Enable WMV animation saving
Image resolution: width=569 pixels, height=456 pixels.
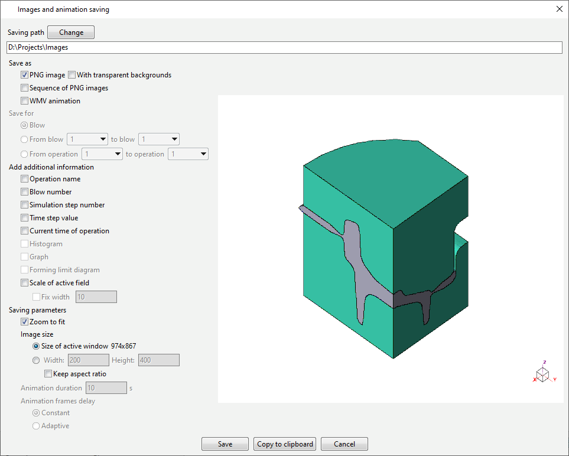[x=24, y=101]
